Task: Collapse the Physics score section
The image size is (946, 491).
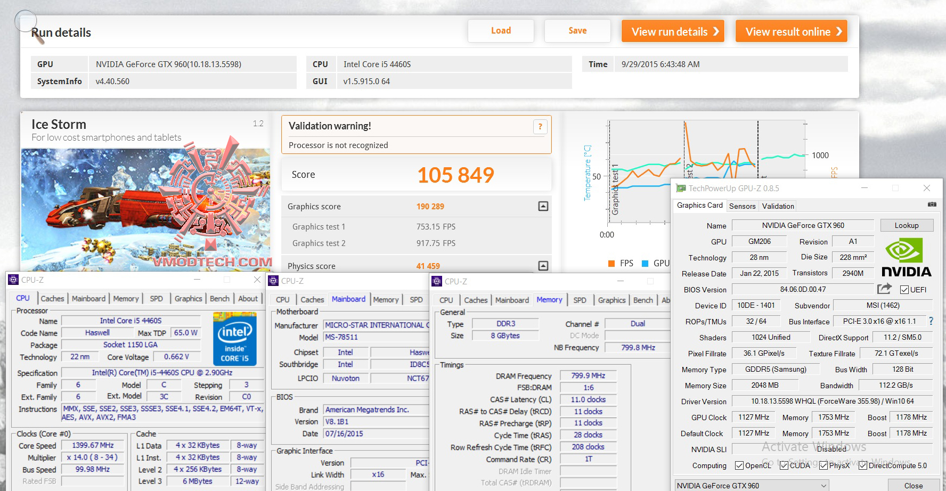Action: point(543,266)
